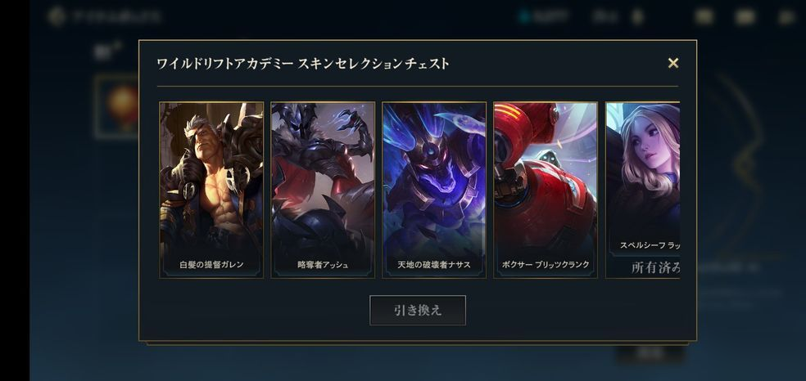The image size is (806, 381).
Task: Tap the middle blurred header icon at top-right
Action: [745, 17]
